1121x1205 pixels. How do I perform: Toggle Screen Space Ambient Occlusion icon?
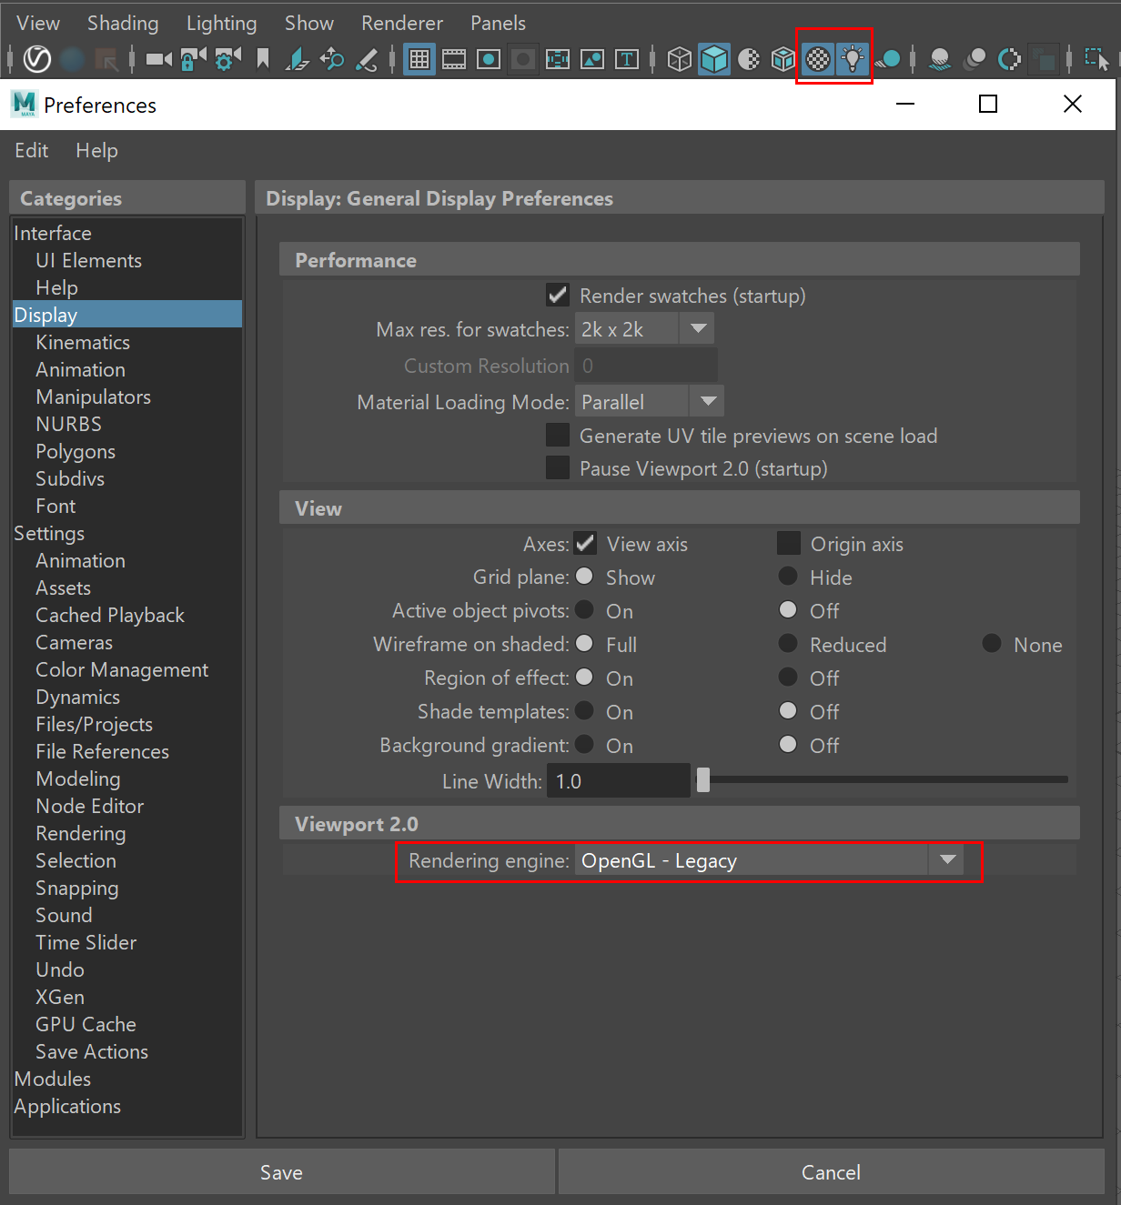940,59
